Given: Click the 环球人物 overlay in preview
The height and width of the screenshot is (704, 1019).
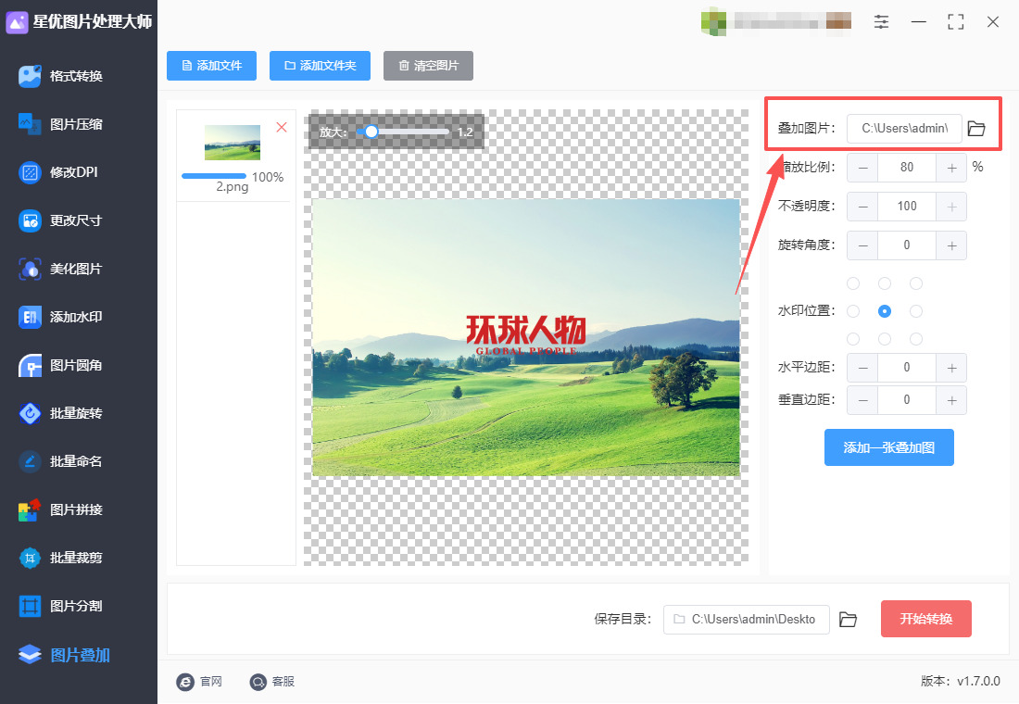Looking at the screenshot, I should pyautogui.click(x=526, y=334).
